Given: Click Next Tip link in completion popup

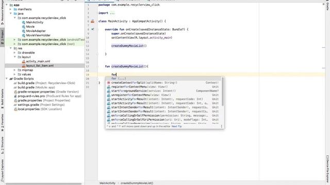Looking at the screenshot, I should click(176, 126).
